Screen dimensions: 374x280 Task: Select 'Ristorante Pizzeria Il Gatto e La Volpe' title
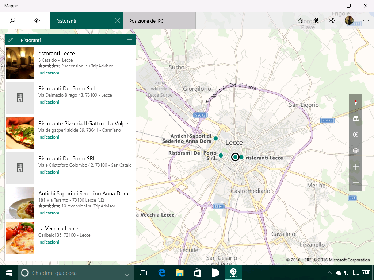point(83,124)
